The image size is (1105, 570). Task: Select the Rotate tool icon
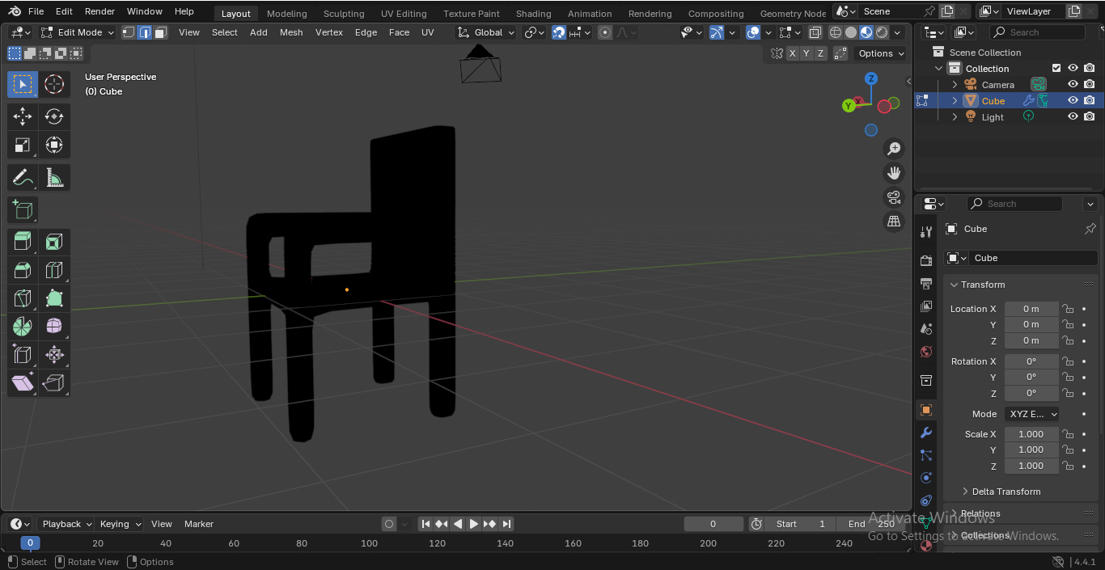(x=54, y=116)
